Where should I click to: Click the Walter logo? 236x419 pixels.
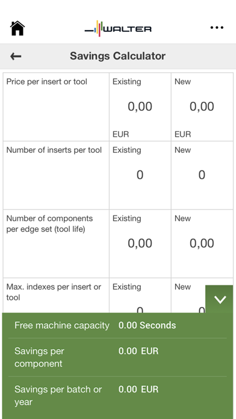(x=118, y=28)
